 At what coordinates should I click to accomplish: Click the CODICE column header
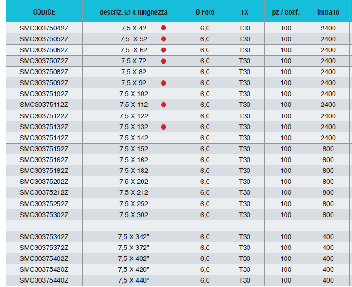(44, 12)
